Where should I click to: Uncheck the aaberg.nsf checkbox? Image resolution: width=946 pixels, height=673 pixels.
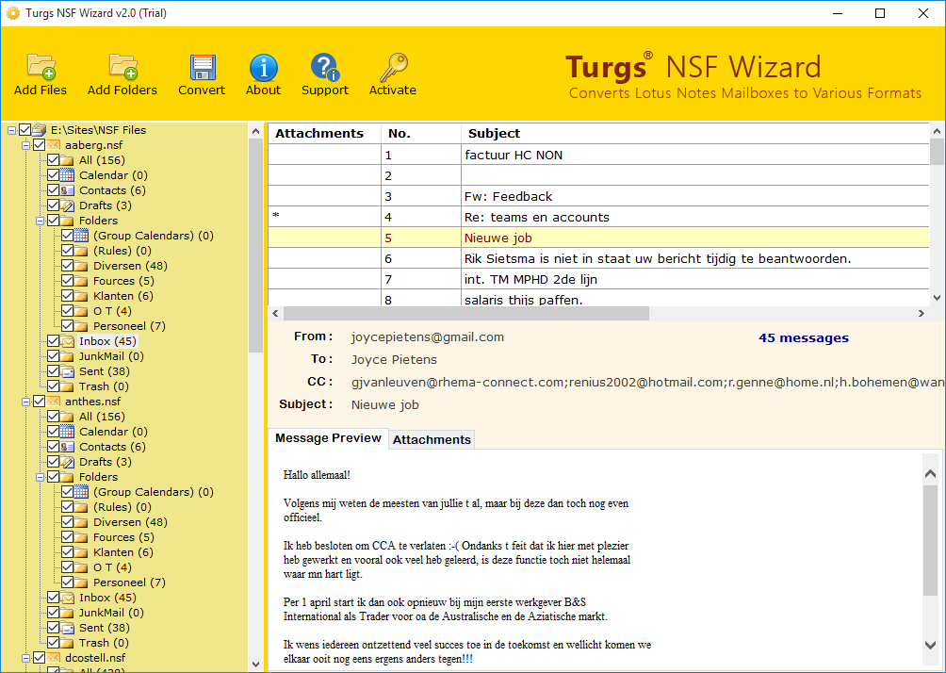(x=40, y=145)
